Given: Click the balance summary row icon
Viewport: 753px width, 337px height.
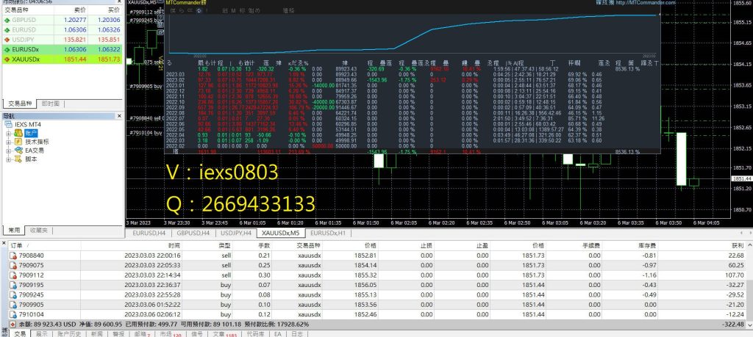Looking at the screenshot, I should pos(13,323).
